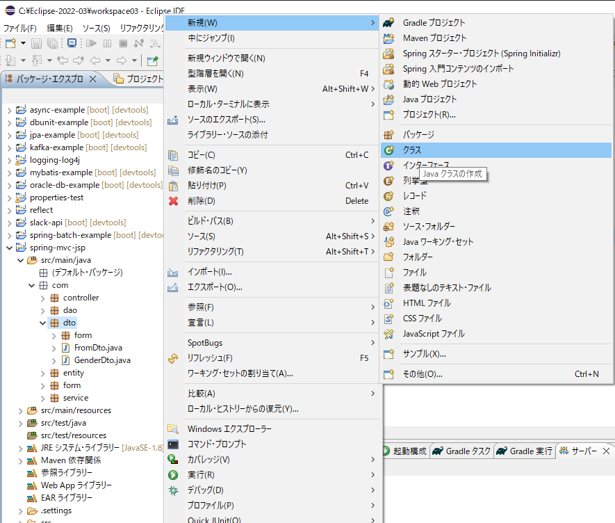Select FromDto.java in the tree
Viewport: 615px width, 523px height.
pyautogui.click(x=98, y=348)
